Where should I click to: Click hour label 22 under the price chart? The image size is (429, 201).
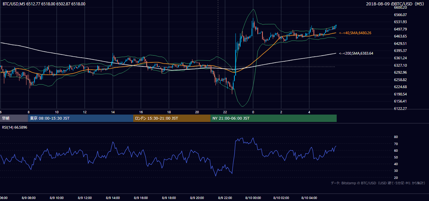point(225,112)
